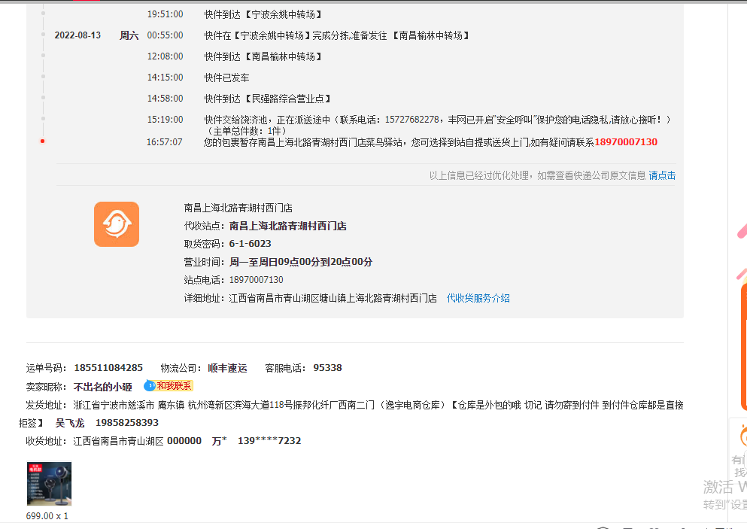
Task: Open the 请点击 original courier info link
Action: [662, 175]
